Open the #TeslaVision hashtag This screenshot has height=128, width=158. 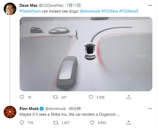coord(30,11)
